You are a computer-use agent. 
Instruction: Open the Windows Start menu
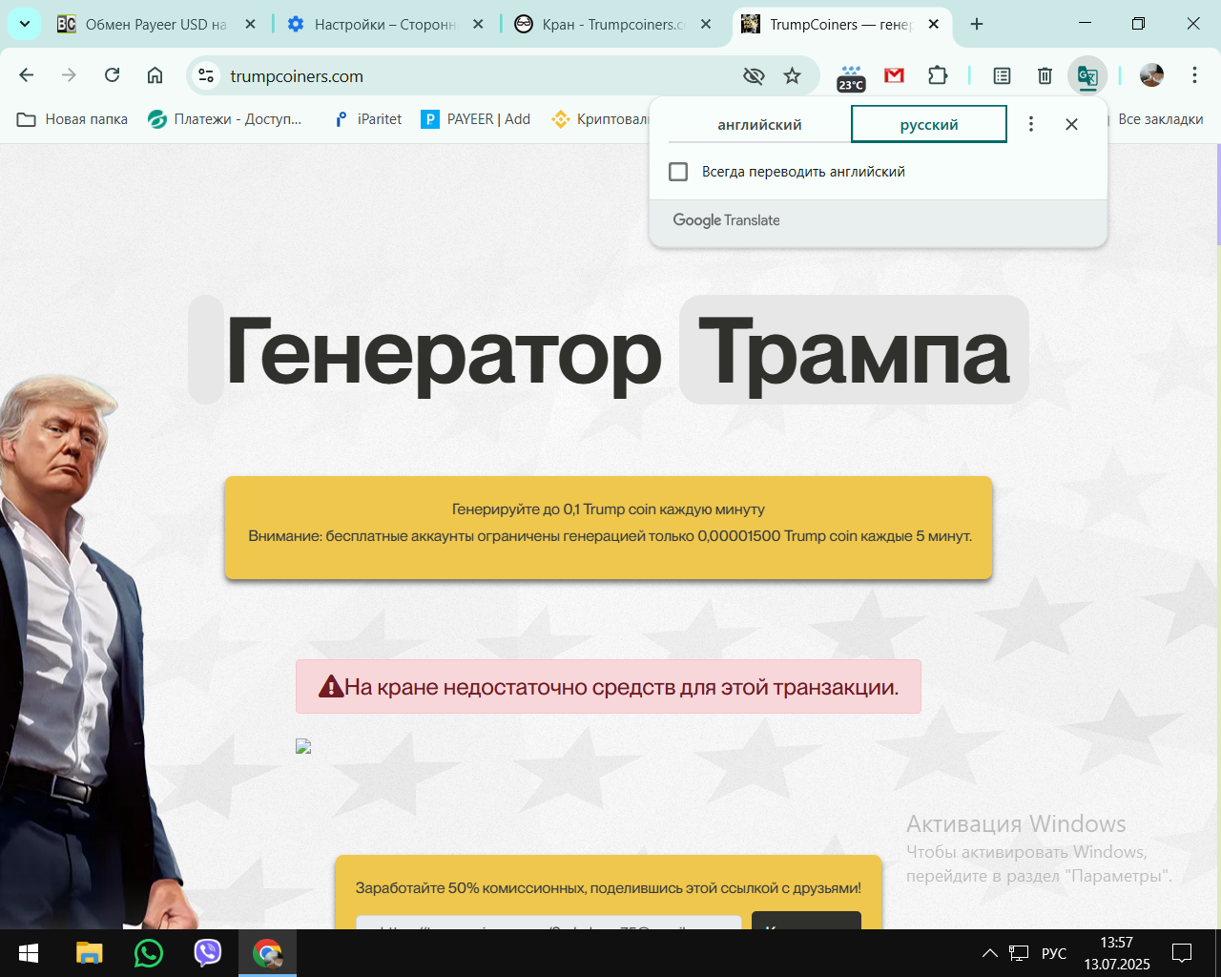(29, 953)
